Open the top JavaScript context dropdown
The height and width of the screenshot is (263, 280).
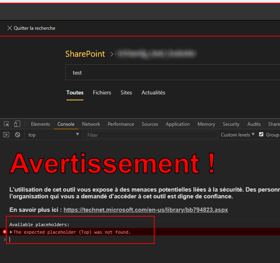click(x=53, y=135)
